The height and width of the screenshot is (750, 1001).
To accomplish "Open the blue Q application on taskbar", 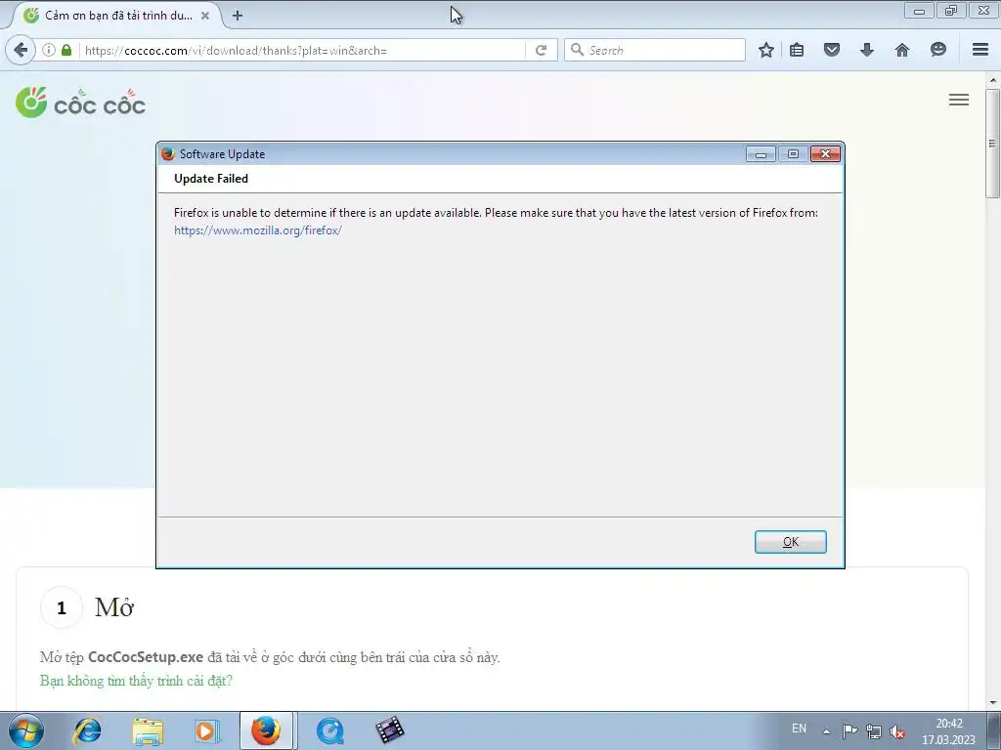I will tap(330, 730).
